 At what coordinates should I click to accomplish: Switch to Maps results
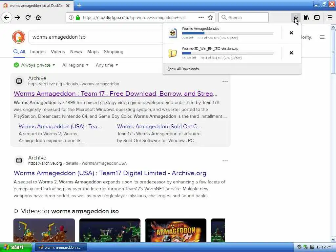pyautogui.click(x=93, y=52)
